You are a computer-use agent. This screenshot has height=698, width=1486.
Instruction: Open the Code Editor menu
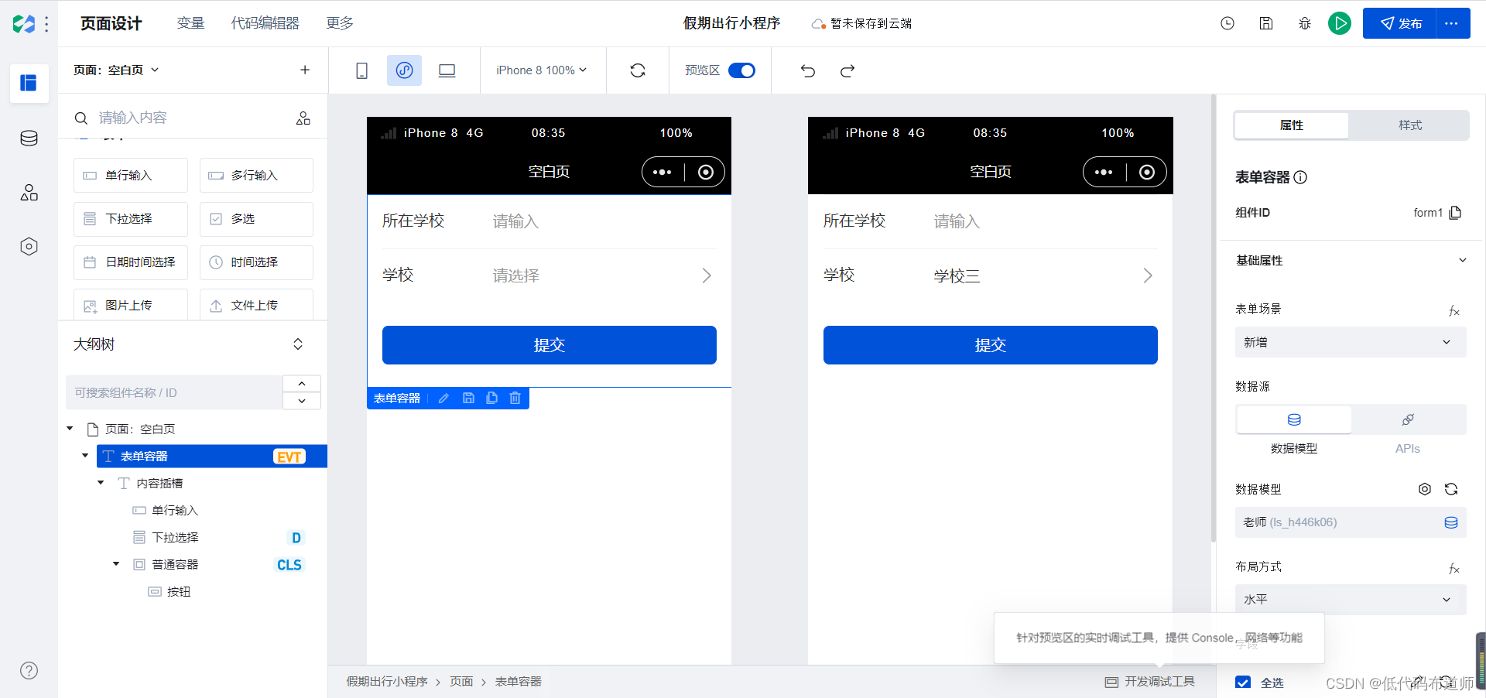click(x=265, y=23)
